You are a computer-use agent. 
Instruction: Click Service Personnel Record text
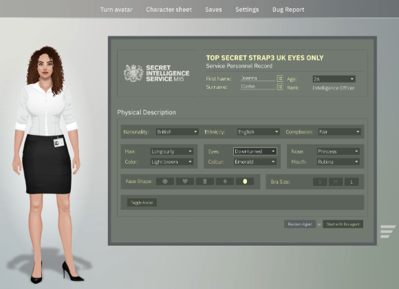click(x=239, y=66)
